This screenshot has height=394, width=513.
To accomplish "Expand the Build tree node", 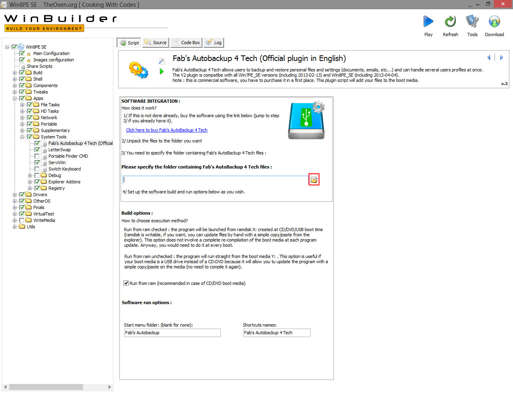I will click(x=15, y=73).
